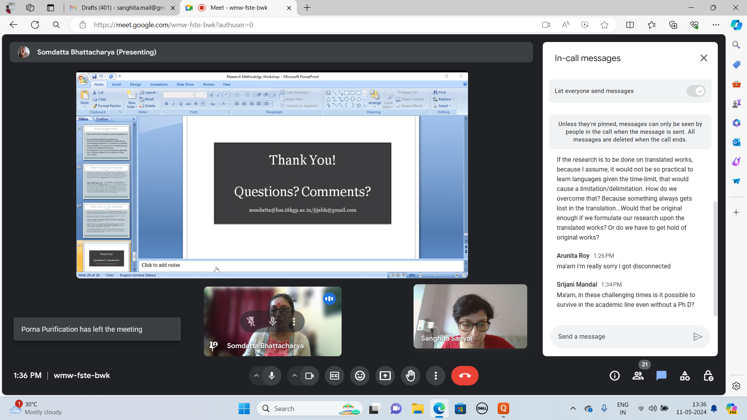Open the meeting details info icon
This screenshot has width=747, height=420.
click(615, 376)
